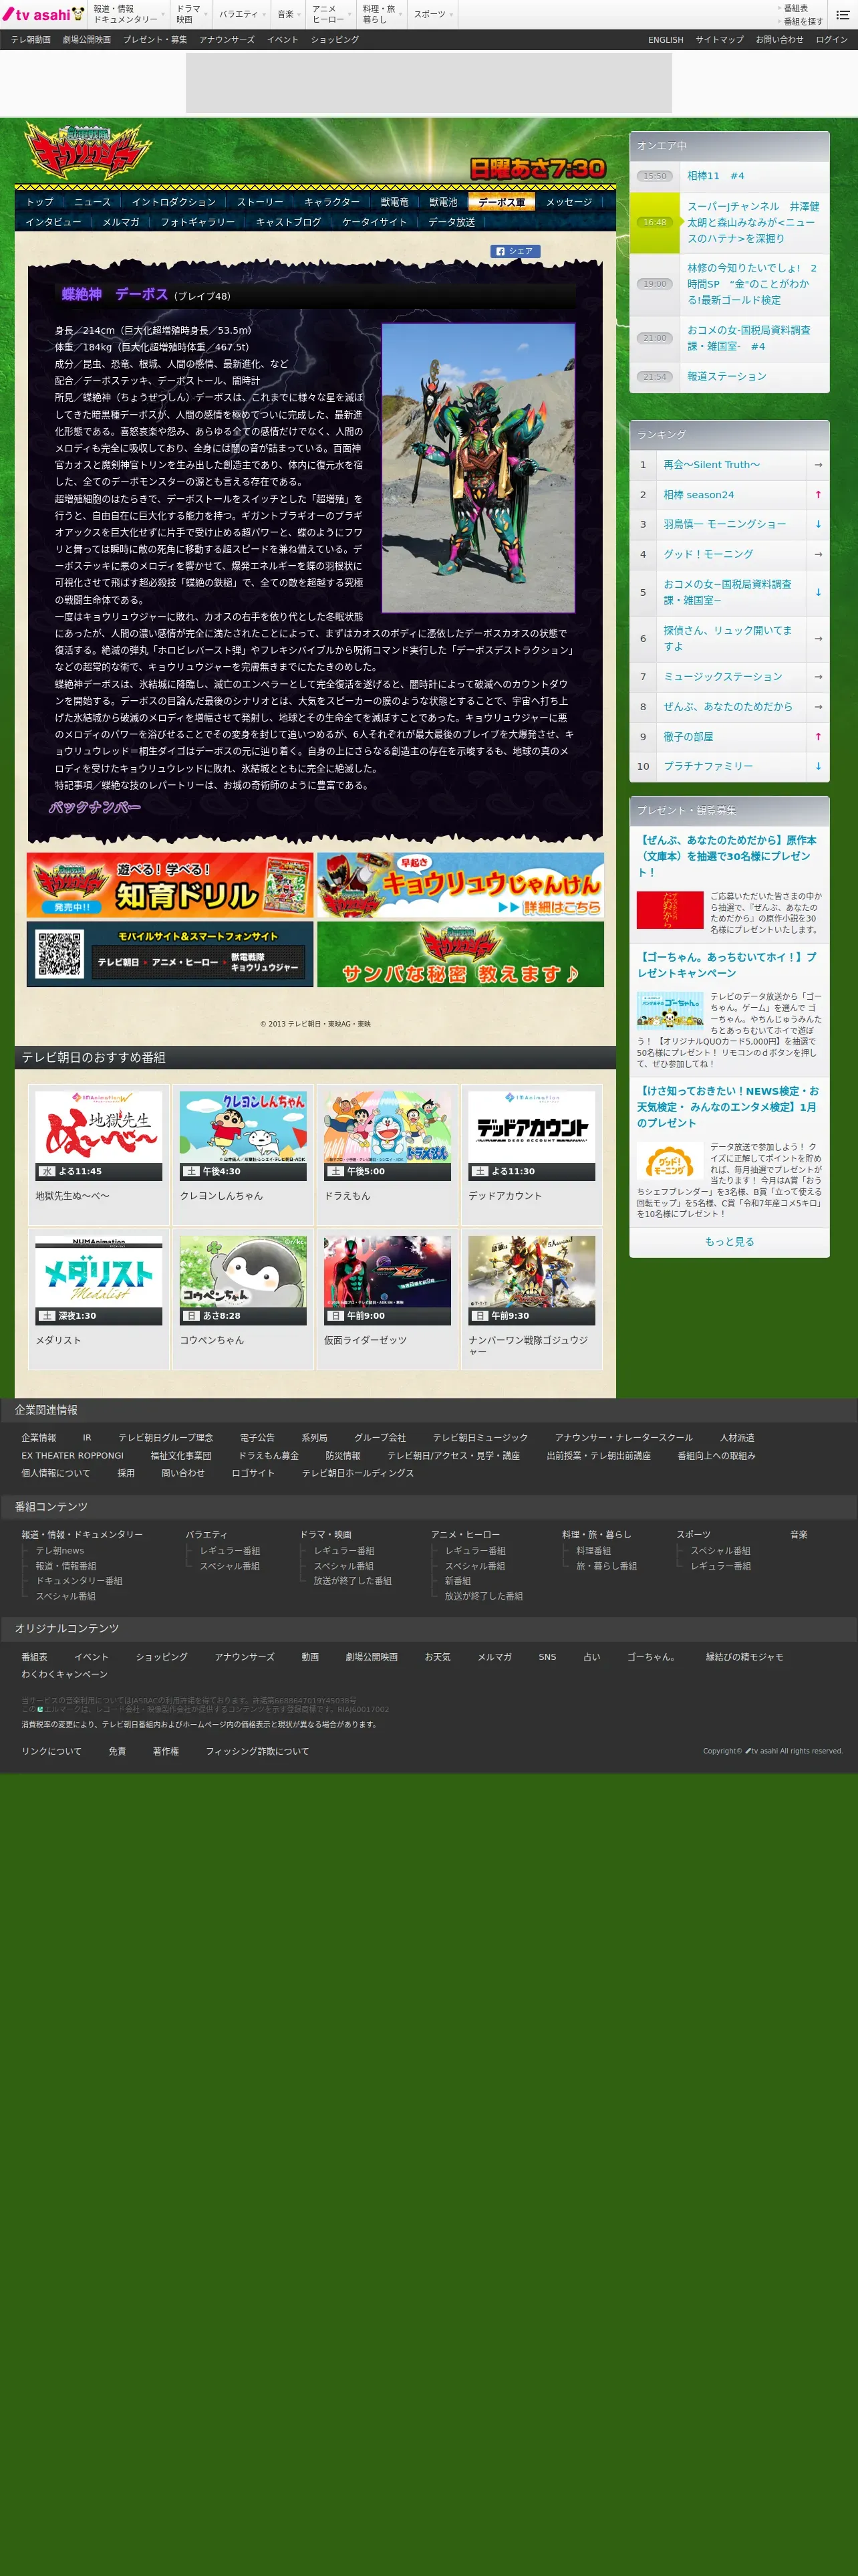Open 仮面ライダーゼッツ program card

click(x=388, y=1299)
